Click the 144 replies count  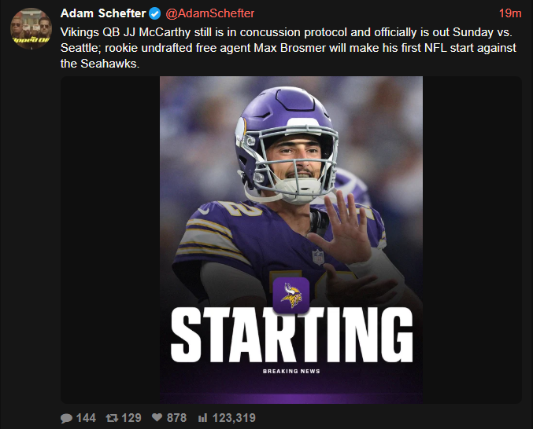coord(86,418)
